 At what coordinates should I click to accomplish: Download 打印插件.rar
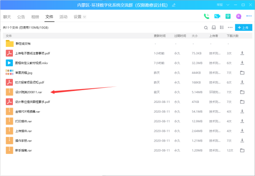point(242,121)
